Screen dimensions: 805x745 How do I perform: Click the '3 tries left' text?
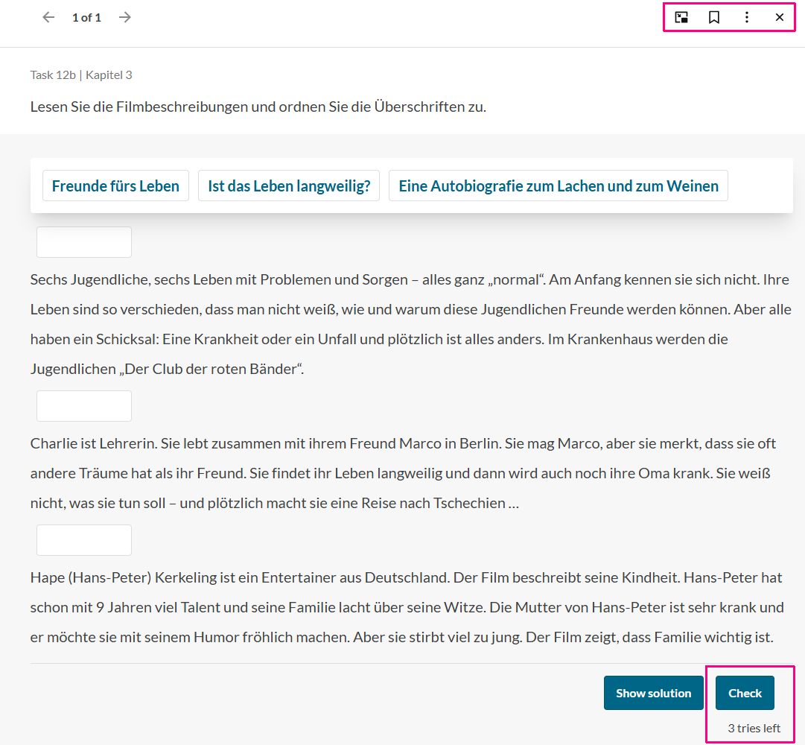point(754,728)
